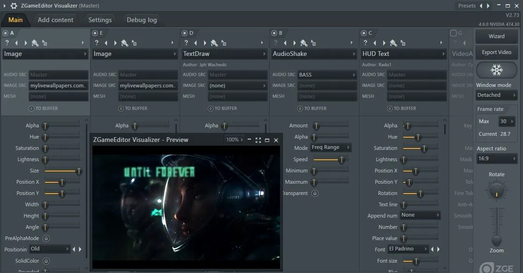
Task: Click the layer menu icon in layer B
Action: click(x=313, y=43)
